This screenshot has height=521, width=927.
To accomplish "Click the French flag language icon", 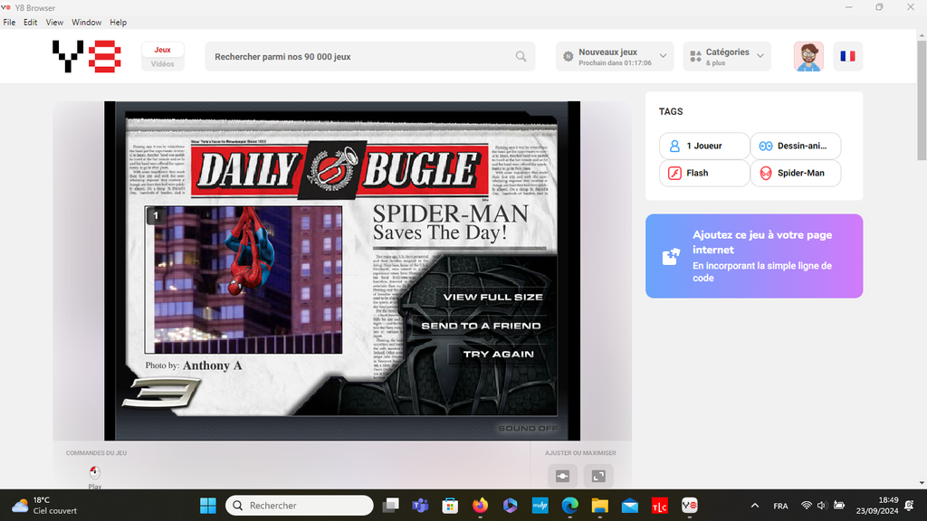I will click(847, 56).
